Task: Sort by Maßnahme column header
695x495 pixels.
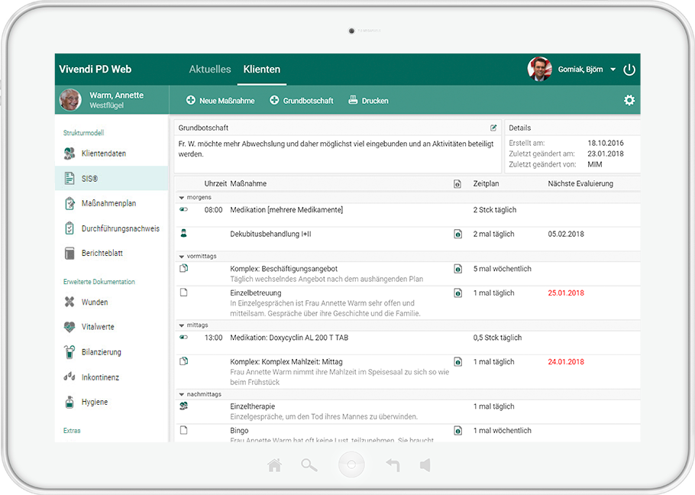Action: [248, 183]
